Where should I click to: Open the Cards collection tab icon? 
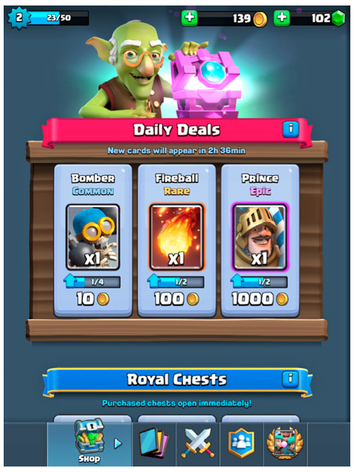154,443
